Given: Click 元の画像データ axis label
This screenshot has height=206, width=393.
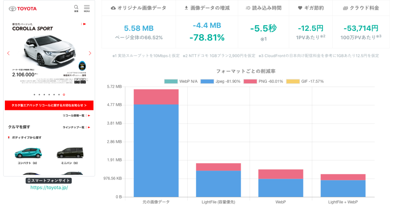Looking at the screenshot, I should (156, 202).
